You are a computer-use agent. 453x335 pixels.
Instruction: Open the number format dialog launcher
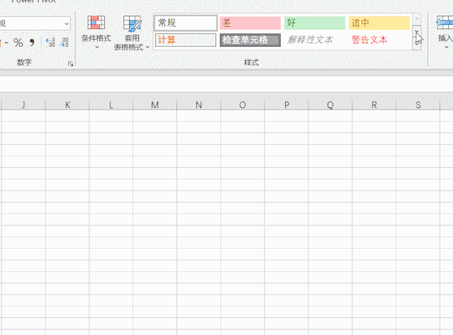click(70, 64)
